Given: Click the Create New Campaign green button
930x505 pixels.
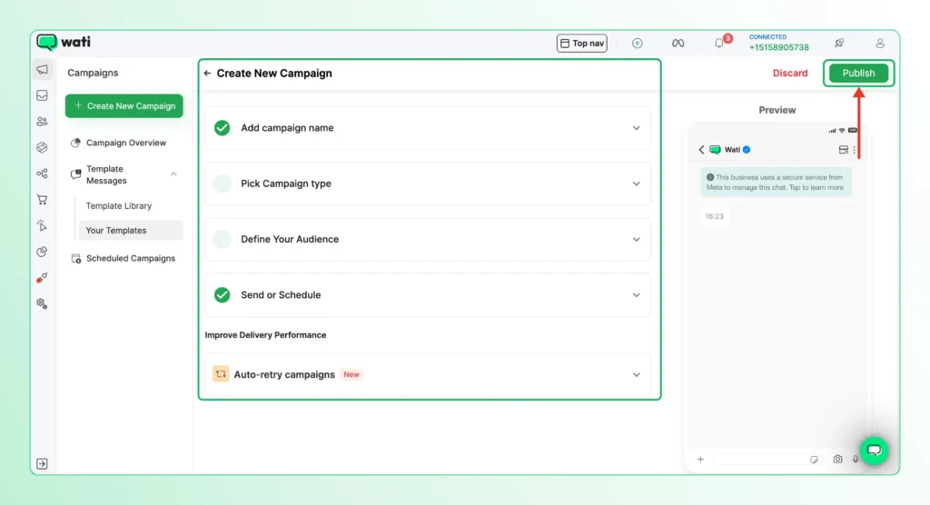Looking at the screenshot, I should click(124, 106).
